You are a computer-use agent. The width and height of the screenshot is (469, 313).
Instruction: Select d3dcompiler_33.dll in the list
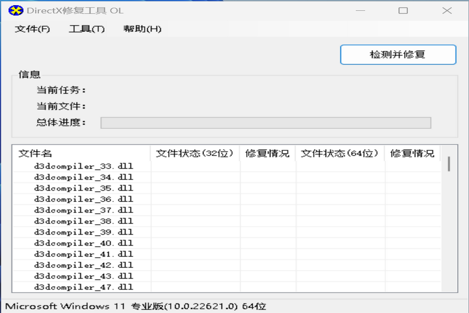pos(84,166)
